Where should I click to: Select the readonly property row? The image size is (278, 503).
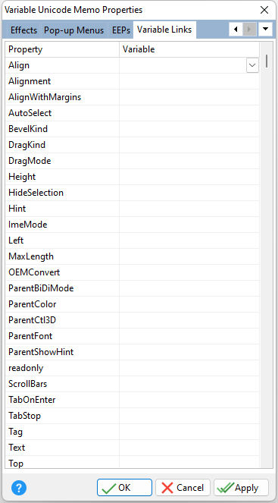pyautogui.click(x=132, y=368)
